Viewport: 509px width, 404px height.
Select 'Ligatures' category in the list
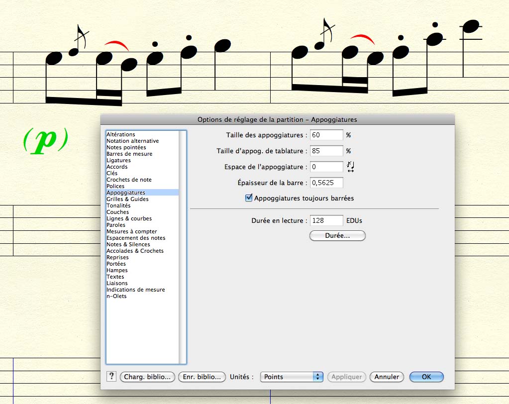click(x=118, y=160)
